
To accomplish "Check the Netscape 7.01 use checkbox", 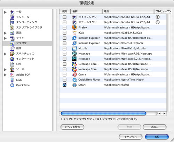I will (64, 54).
